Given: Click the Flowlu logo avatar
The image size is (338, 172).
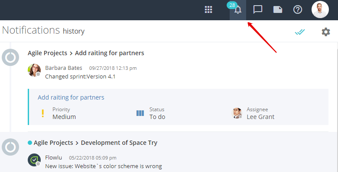Looking at the screenshot, I should pos(34,160).
